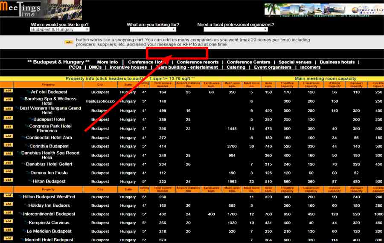Viewport: 384px width, 243px height.
Task: Add Corinthia Budapest to the cart
Action: (x=8, y=145)
